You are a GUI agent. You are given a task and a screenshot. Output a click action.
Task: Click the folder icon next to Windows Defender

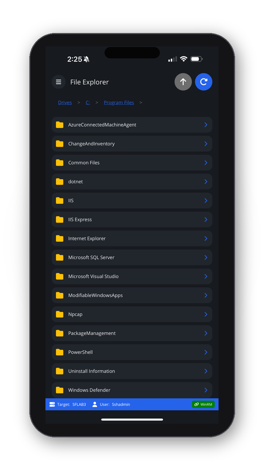point(59,390)
